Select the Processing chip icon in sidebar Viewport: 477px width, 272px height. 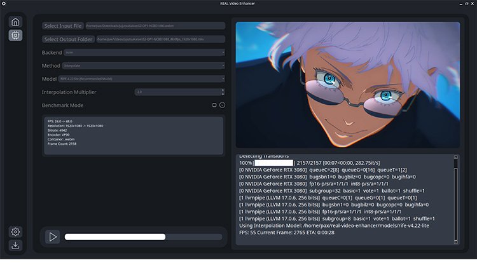tap(15, 35)
